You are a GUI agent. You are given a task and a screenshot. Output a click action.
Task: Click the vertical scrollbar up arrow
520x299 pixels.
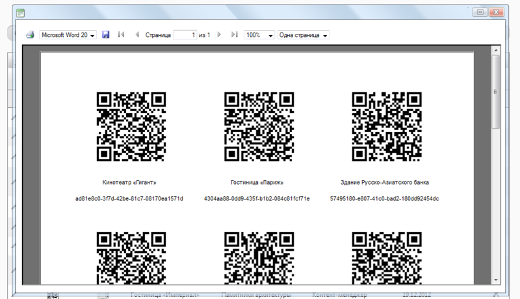coord(496,51)
